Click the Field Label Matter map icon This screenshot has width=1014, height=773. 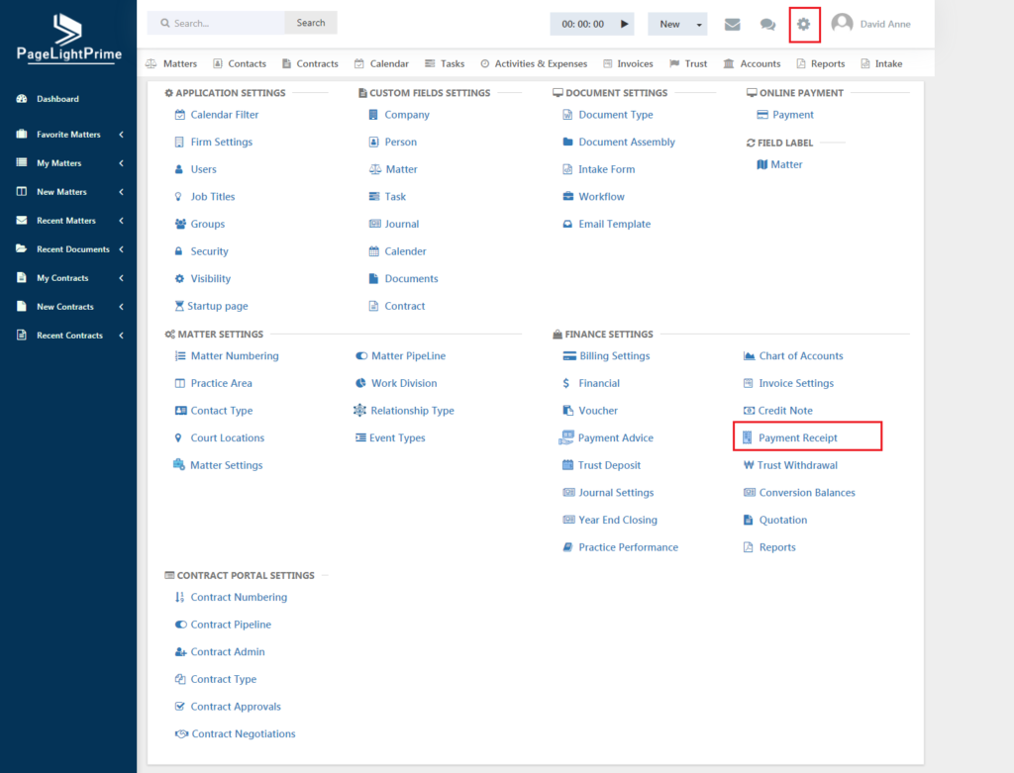click(761, 165)
